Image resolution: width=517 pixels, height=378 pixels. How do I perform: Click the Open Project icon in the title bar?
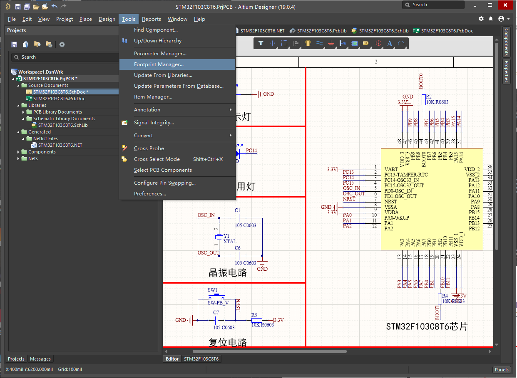pyautogui.click(x=45, y=7)
